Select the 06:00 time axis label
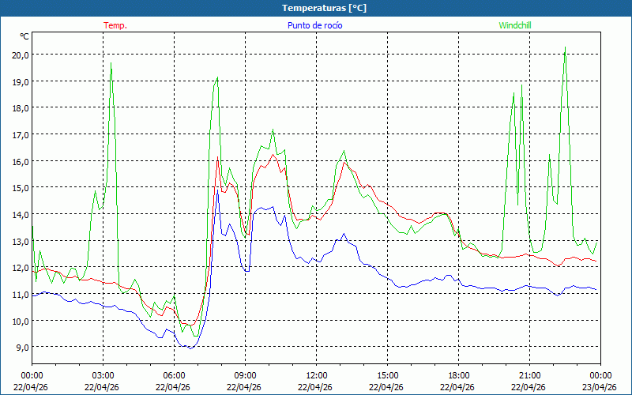Image resolution: width=632 pixels, height=395 pixels. (175, 375)
